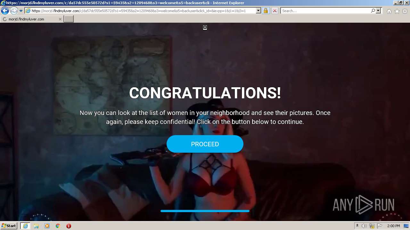Click the red Opera taskbar icon
This screenshot has width=410, height=230.
(69, 226)
